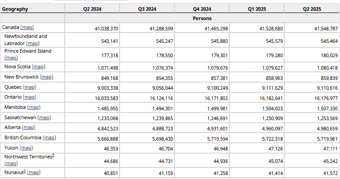
Task: Select Prince Edward Island value 180,029
Action: click(x=329, y=55)
